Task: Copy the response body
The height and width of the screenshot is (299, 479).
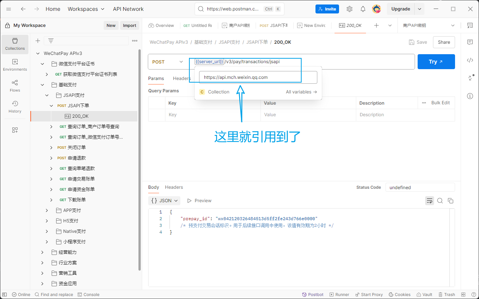Action: tap(451, 201)
